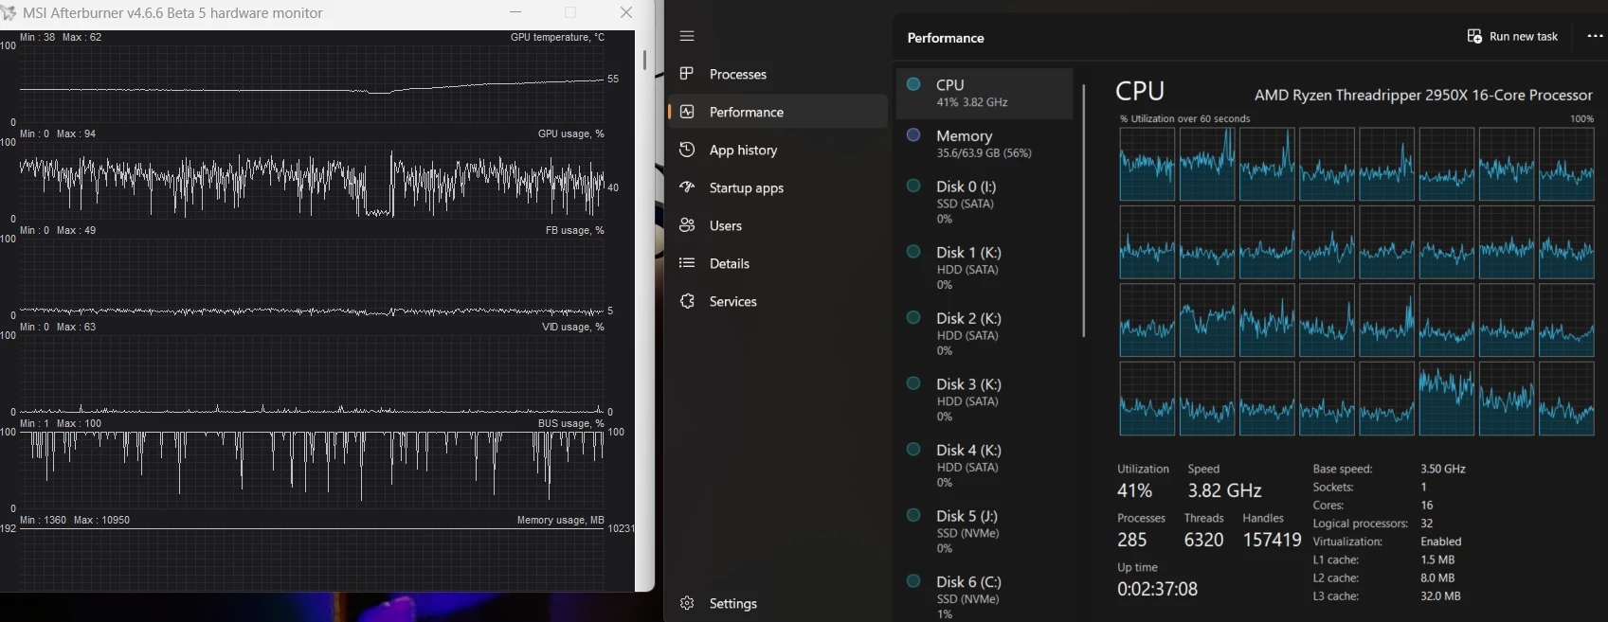The width and height of the screenshot is (1608, 622).
Task: Click the Memory usage graph in Afterburner
Action: tap(312, 559)
